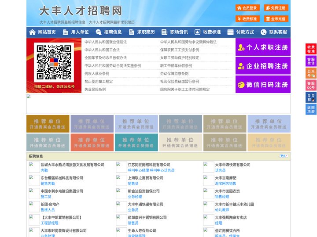The height and width of the screenshot is (237, 317).
Task: Click the house icon on 会员登录 button
Action: pyautogui.click(x=240, y=8)
